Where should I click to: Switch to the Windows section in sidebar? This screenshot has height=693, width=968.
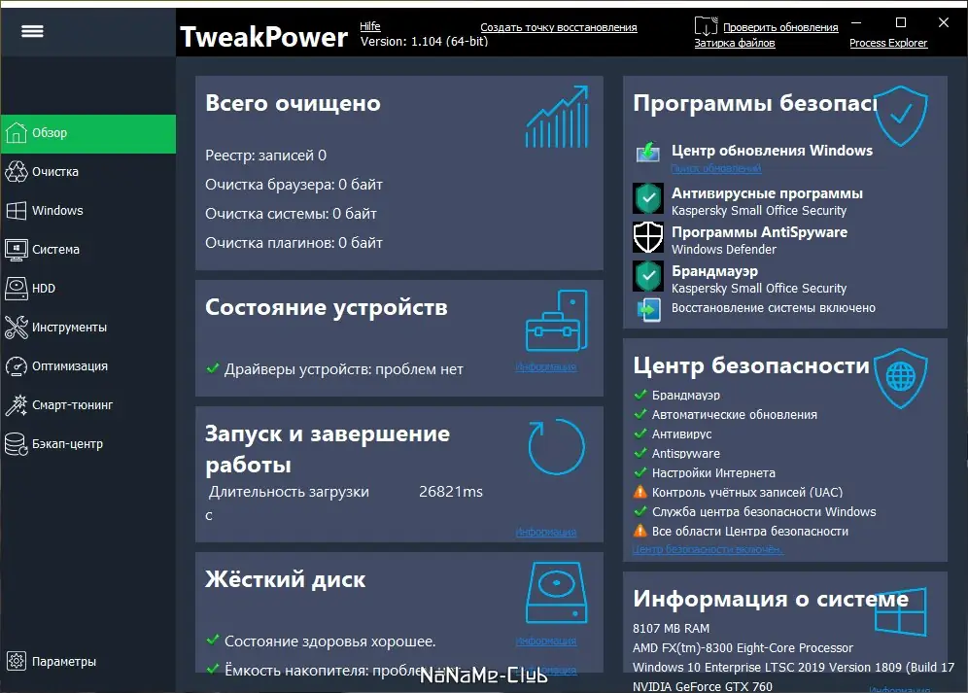click(58, 210)
